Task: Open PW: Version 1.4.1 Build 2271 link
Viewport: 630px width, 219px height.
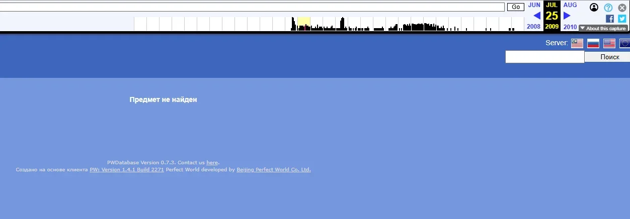Action: pos(127,170)
